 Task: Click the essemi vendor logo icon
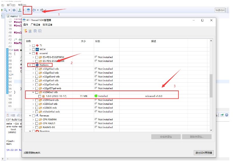tap(37, 53)
